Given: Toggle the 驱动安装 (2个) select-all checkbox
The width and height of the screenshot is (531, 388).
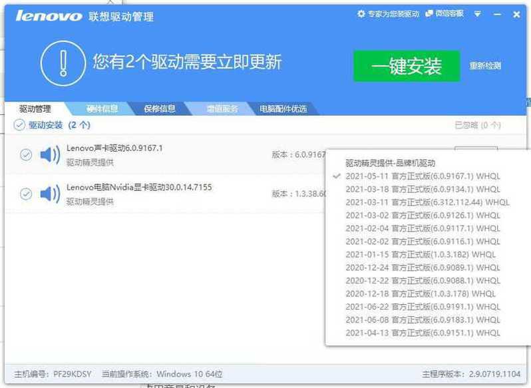Looking at the screenshot, I should tap(19, 125).
